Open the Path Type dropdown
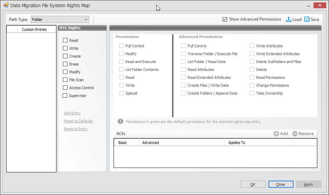Viewport: 329px width, 195px height. point(86,20)
